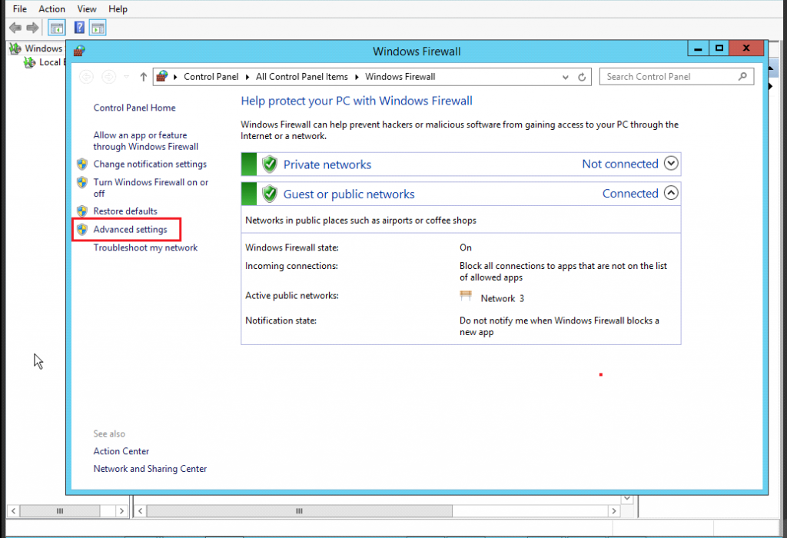Screen dimensions: 787x538
Task: Click the search magnifier icon
Action: (x=743, y=76)
